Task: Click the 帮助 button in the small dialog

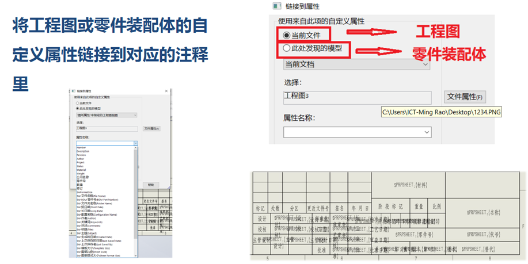Action: [151, 185]
